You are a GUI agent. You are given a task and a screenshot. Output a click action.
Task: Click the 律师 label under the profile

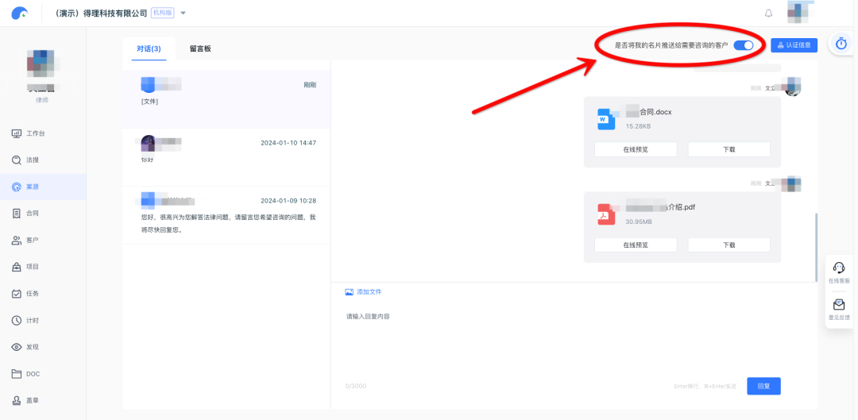42,100
